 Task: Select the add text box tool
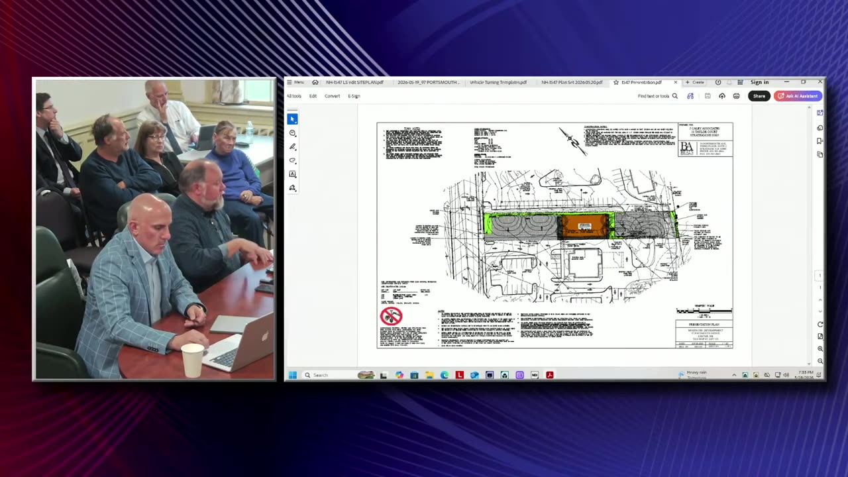point(292,174)
